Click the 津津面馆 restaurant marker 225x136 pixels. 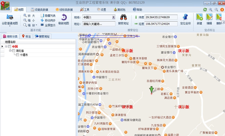(x=113, y=115)
